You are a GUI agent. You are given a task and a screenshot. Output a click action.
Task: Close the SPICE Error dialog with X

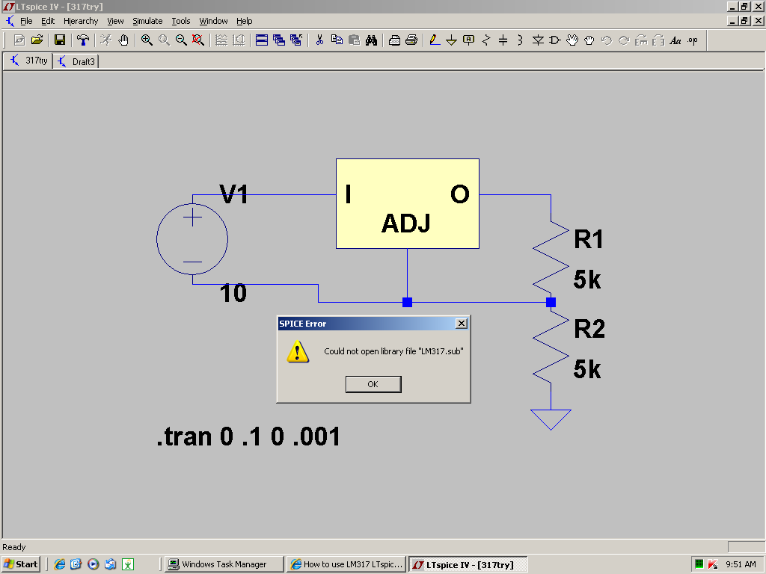pos(461,324)
